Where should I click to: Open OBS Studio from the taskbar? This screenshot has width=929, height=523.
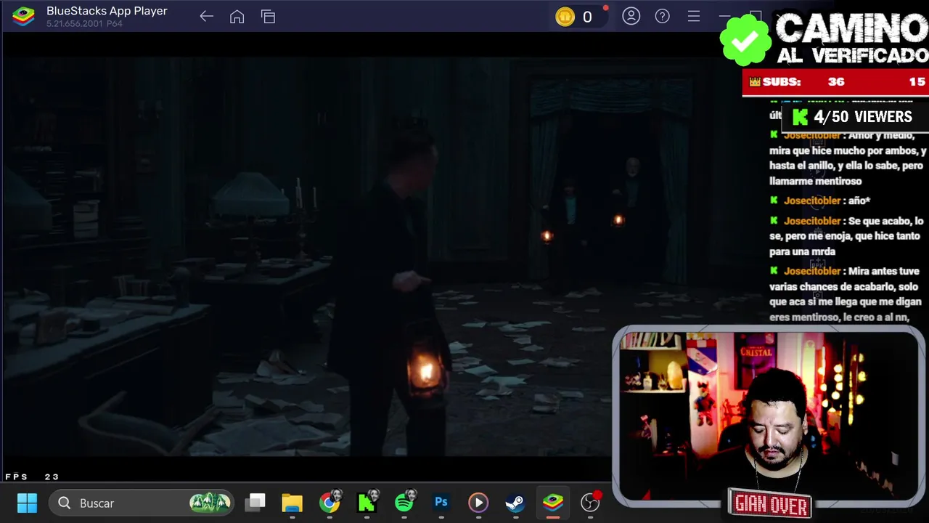pyautogui.click(x=591, y=502)
